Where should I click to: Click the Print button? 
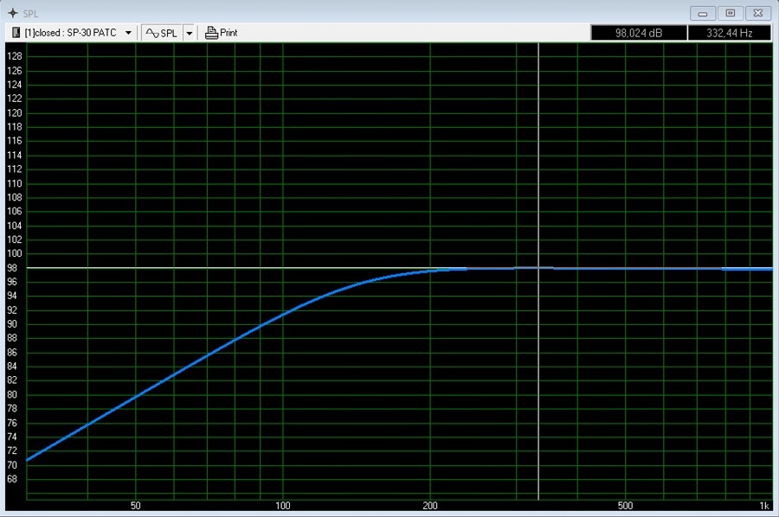click(x=222, y=33)
